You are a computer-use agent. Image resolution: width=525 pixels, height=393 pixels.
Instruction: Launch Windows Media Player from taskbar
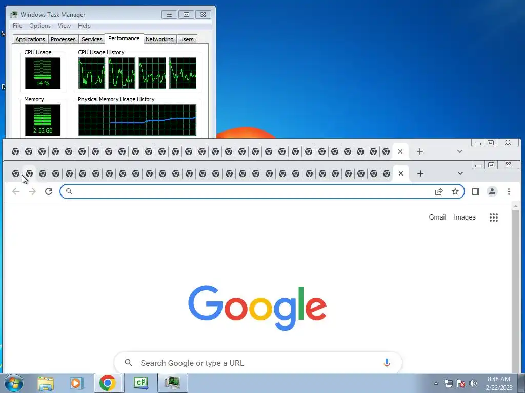click(76, 383)
